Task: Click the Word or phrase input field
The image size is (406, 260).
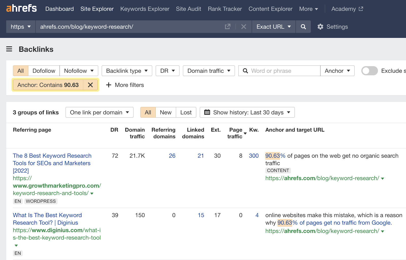Action: click(x=279, y=71)
